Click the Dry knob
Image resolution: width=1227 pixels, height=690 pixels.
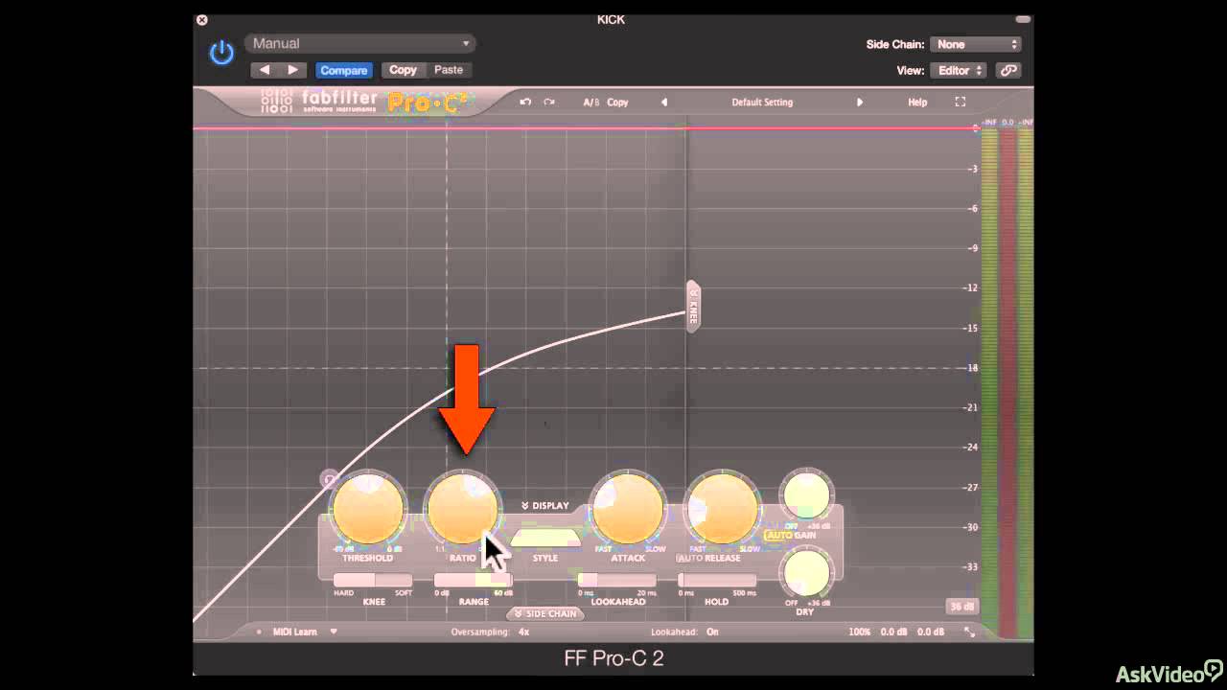click(x=806, y=573)
